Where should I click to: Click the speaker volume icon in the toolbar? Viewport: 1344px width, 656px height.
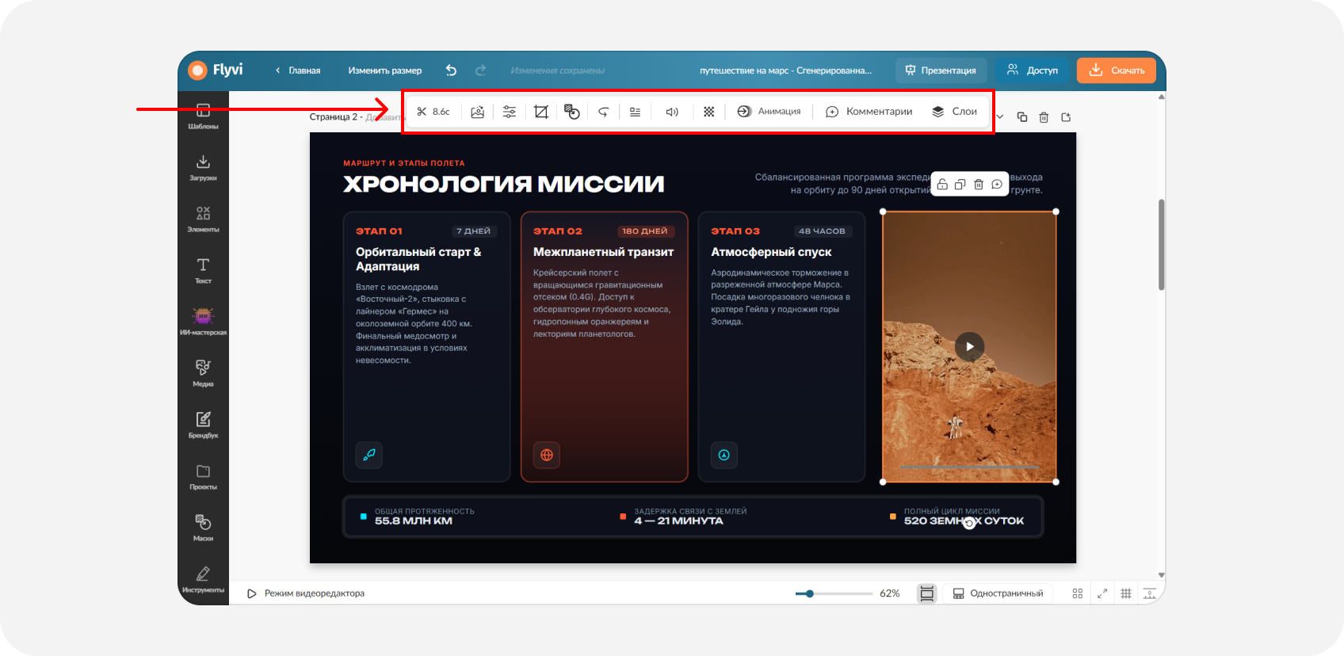672,112
